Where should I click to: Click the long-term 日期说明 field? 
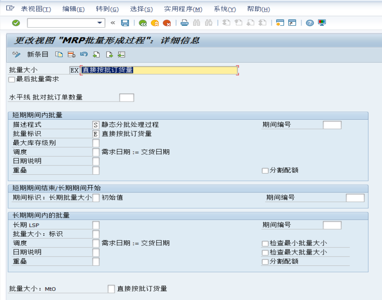coord(96,253)
